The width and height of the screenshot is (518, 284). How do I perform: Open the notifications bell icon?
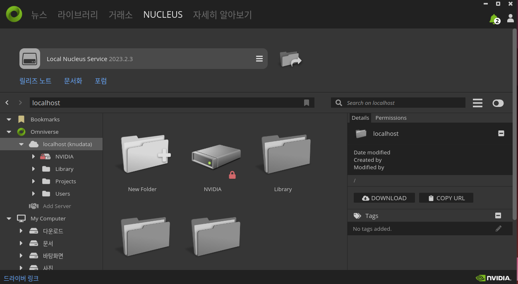coord(494,19)
